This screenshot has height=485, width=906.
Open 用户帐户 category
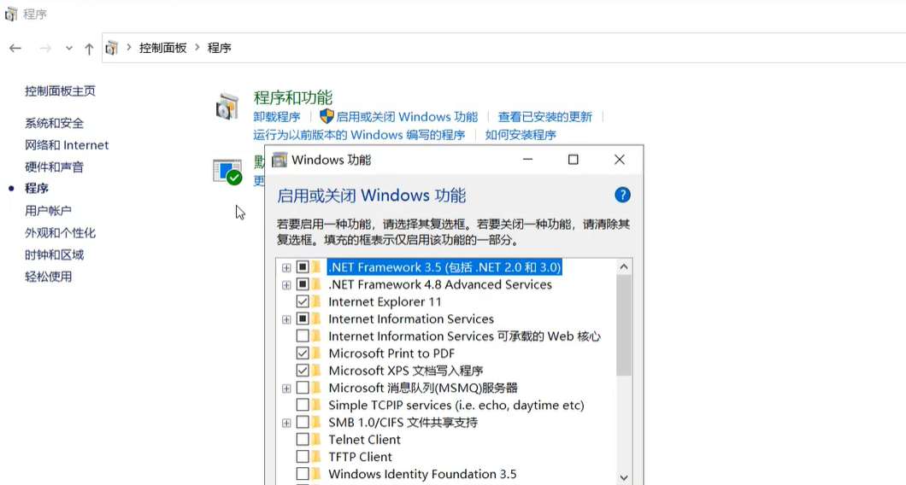[48, 211]
